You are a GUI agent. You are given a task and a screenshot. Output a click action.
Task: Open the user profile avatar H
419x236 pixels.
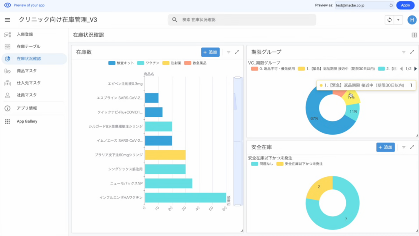pos(412,20)
